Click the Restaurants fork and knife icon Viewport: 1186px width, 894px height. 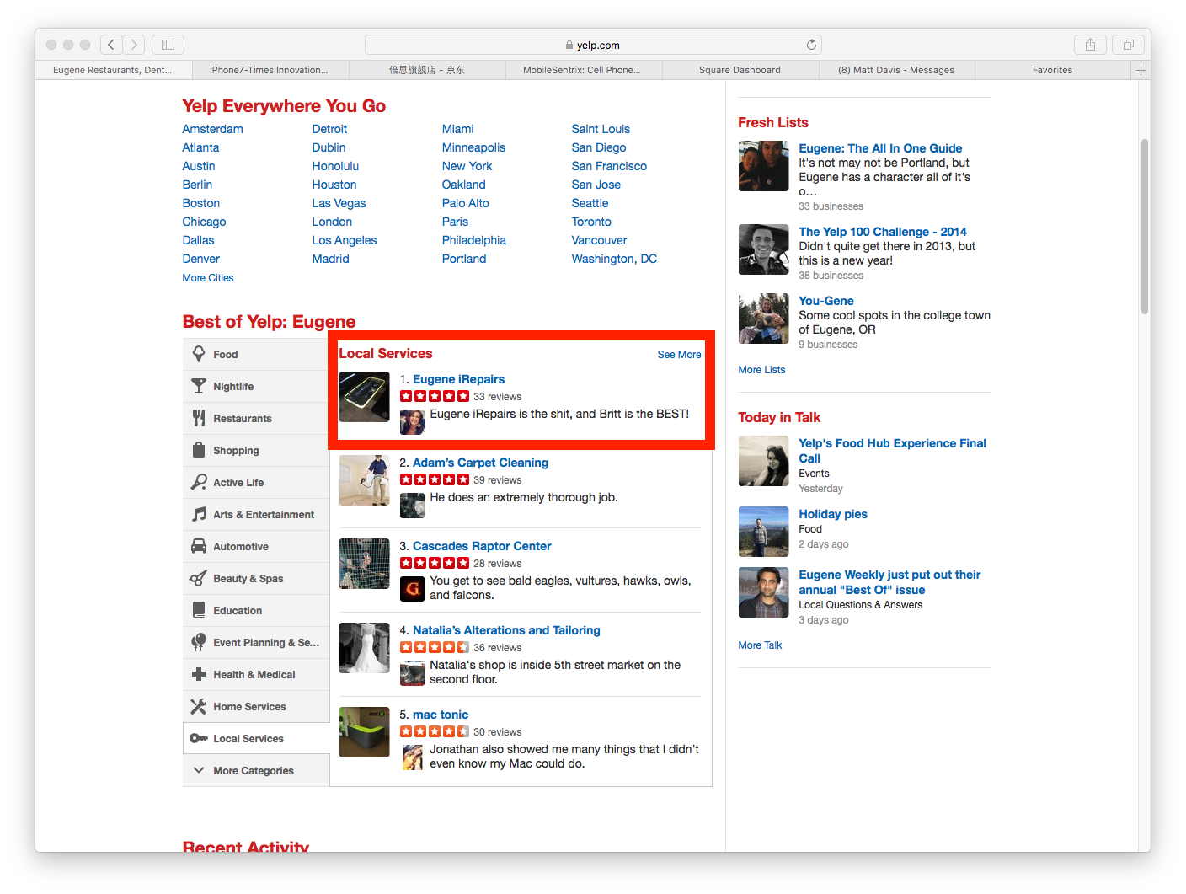click(x=199, y=418)
